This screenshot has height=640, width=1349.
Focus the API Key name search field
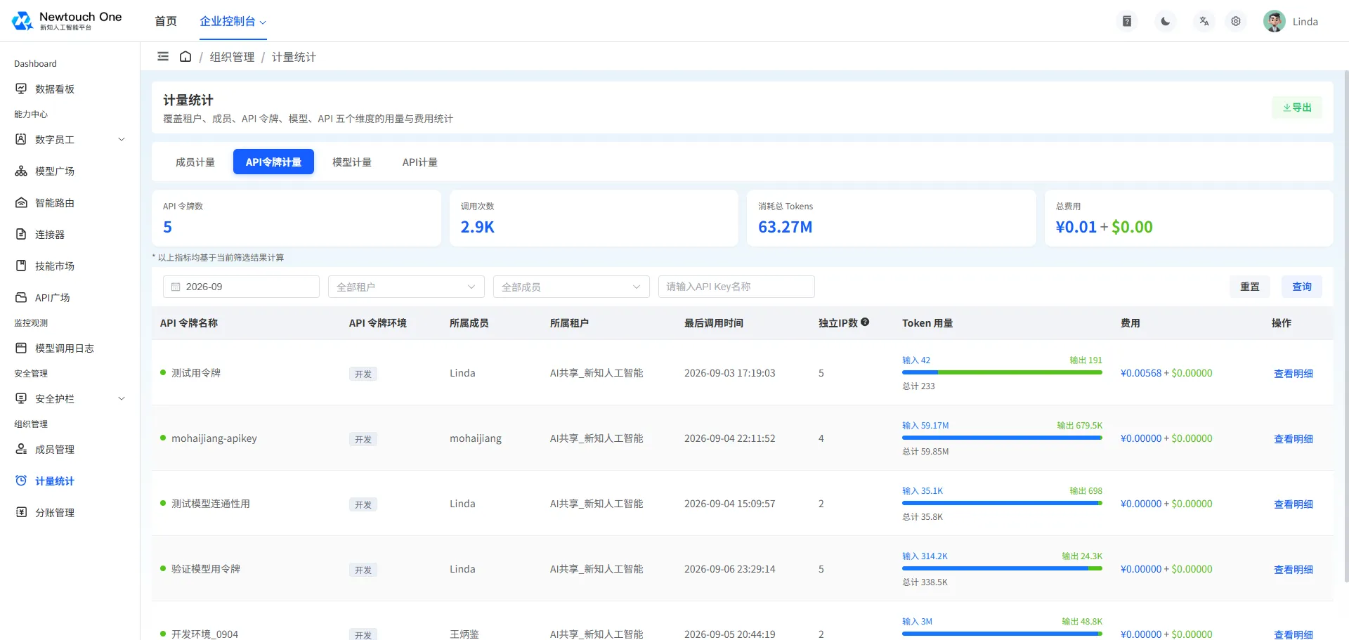tap(736, 287)
